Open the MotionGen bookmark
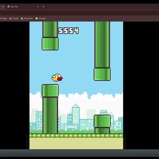 pyautogui.click(x=27, y=18)
